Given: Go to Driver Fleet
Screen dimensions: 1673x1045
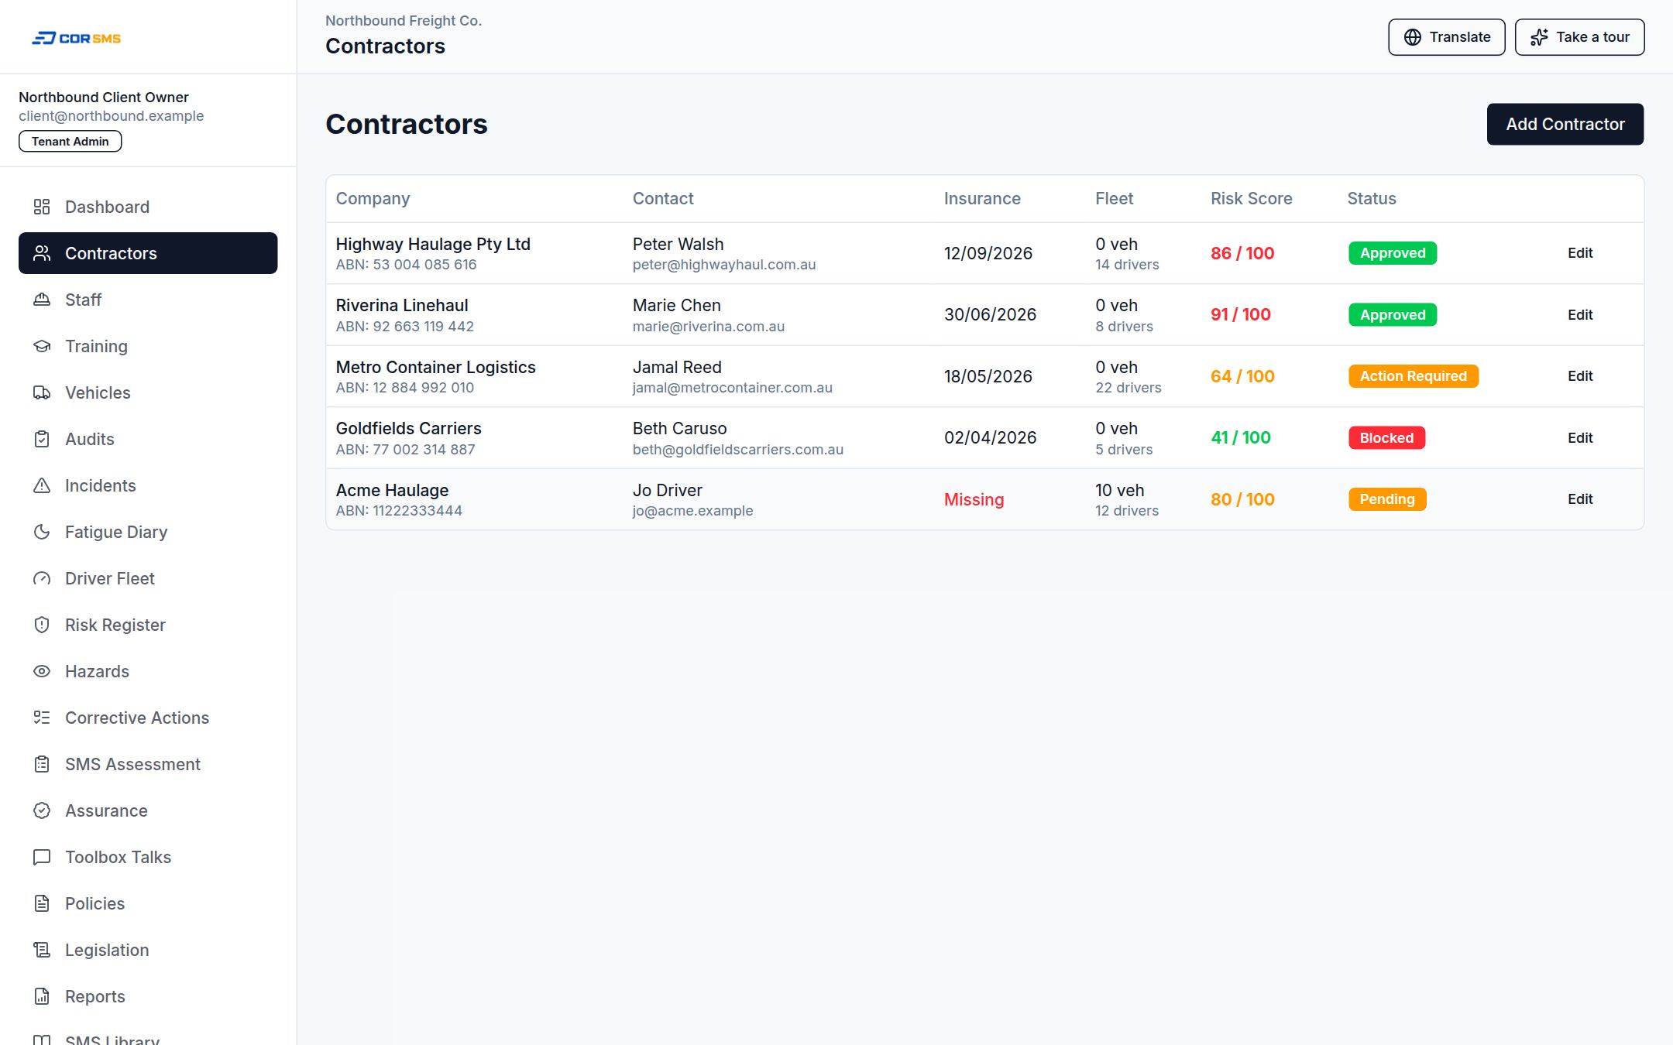Looking at the screenshot, I should pyautogui.click(x=148, y=578).
